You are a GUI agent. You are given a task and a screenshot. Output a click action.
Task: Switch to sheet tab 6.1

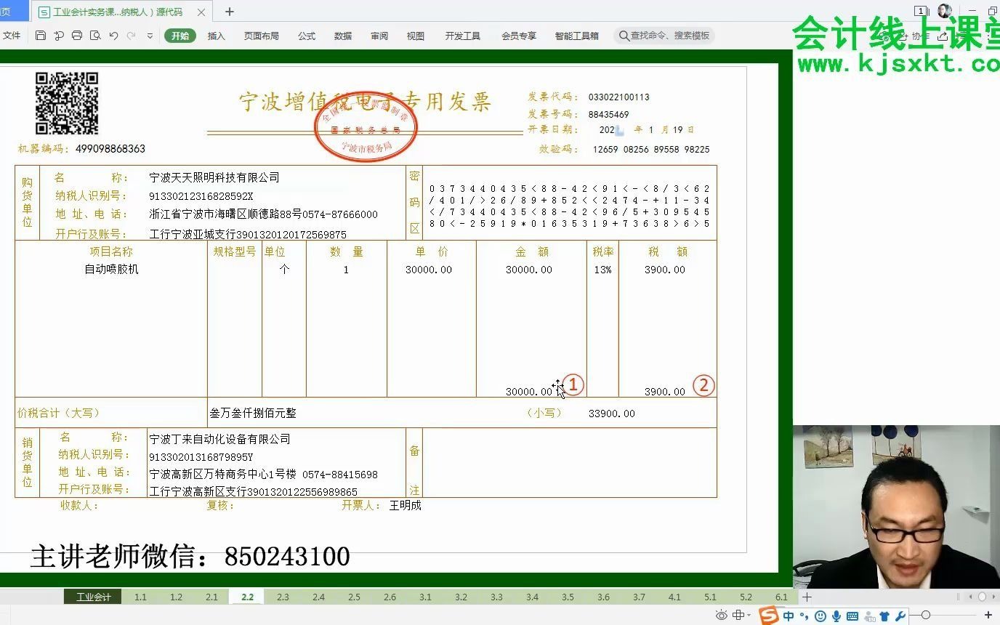[x=781, y=597]
